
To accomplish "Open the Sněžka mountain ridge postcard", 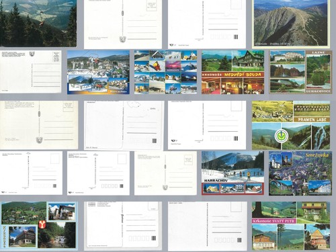I will (x=291, y=24).
